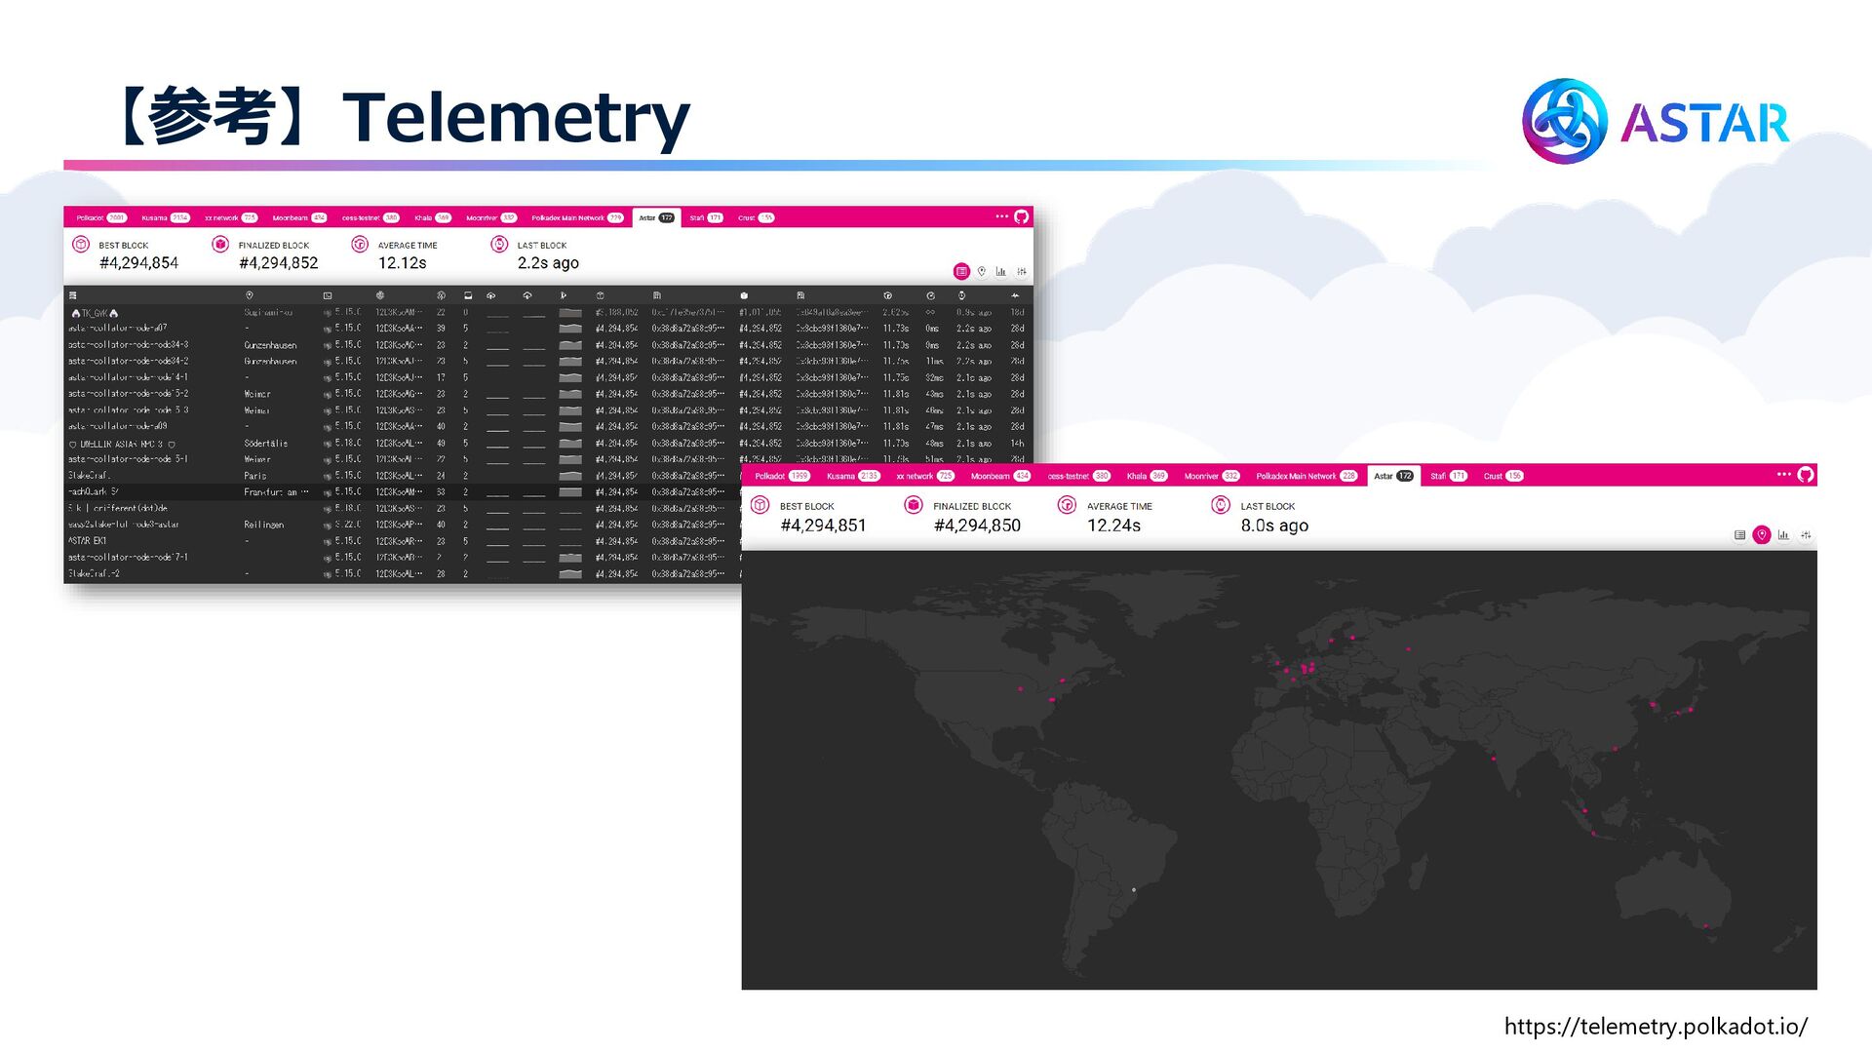Sort by the block column cube header icon
The width and height of the screenshot is (1872, 1053).
[600, 295]
